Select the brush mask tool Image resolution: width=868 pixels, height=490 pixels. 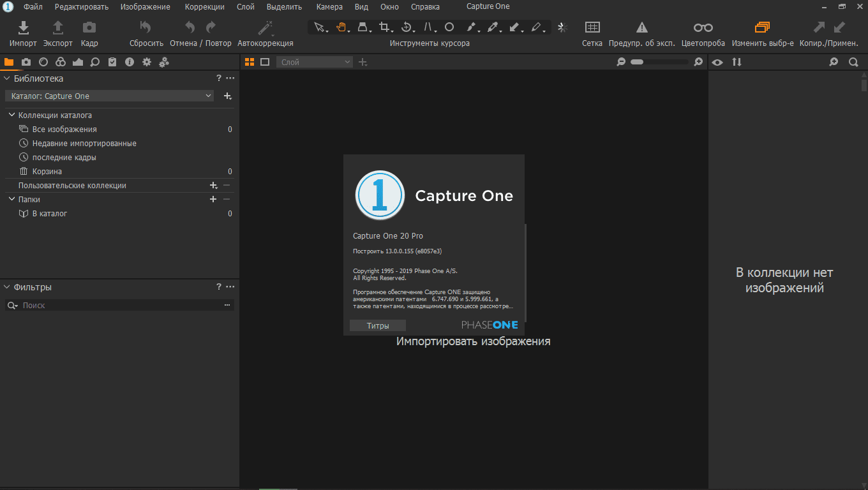(x=472, y=27)
